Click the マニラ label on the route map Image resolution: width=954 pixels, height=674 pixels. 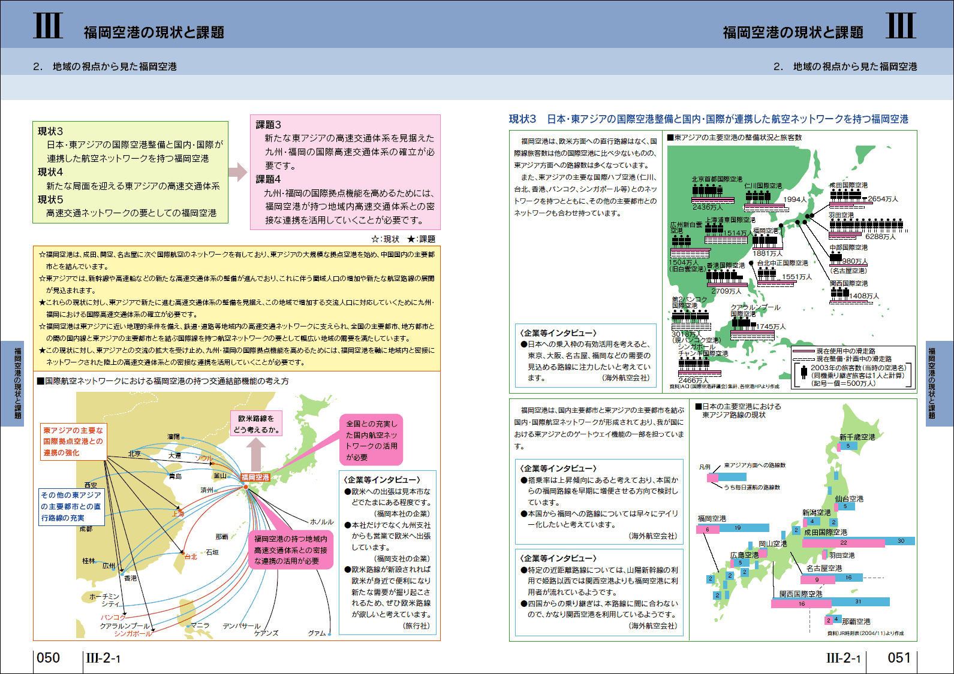[x=200, y=625]
